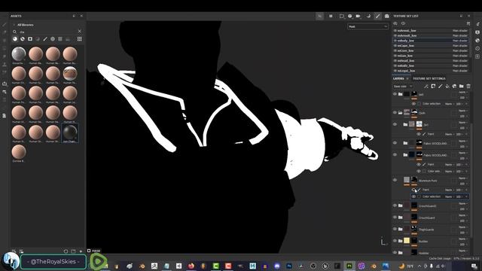Switch to the Texture Set Settings tab
Viewport: 482px width, 271px height.
(429, 78)
